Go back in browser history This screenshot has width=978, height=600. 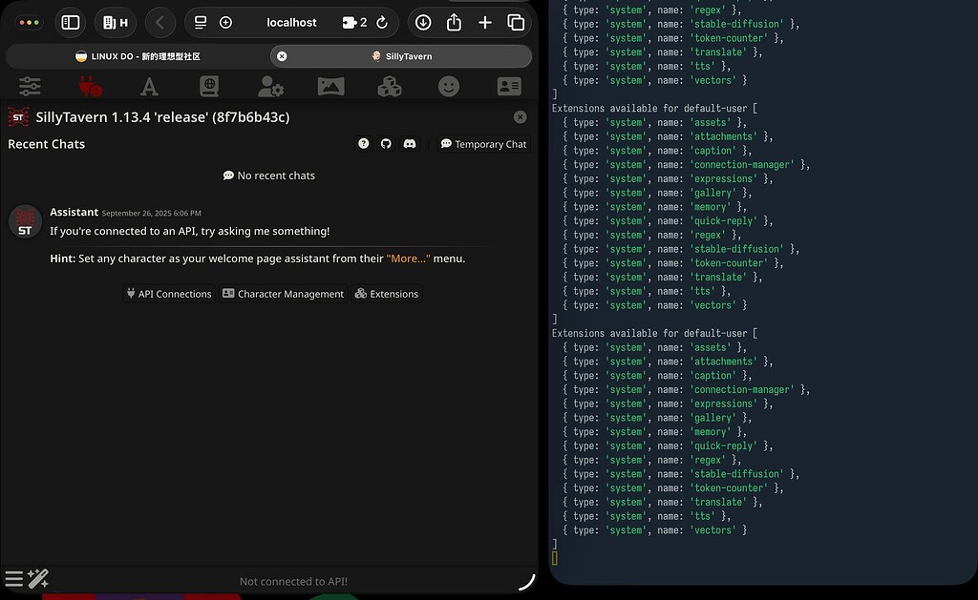pyautogui.click(x=159, y=23)
